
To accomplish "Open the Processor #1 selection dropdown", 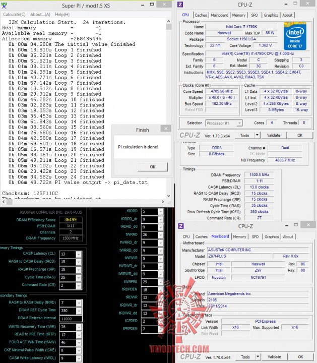I will click(x=224, y=123).
